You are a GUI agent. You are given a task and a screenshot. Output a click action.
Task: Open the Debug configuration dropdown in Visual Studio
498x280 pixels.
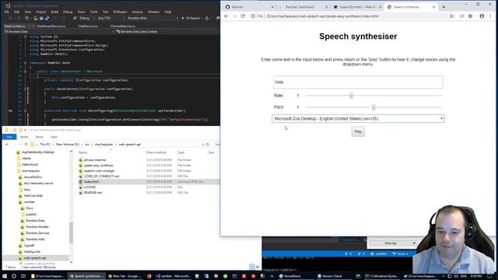(86, 19)
